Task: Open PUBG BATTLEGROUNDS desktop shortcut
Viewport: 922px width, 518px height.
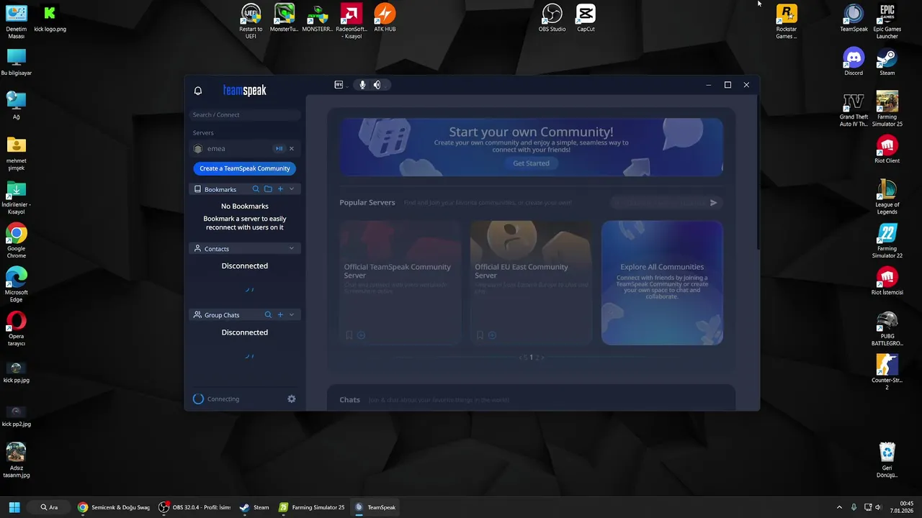Action: click(x=887, y=329)
